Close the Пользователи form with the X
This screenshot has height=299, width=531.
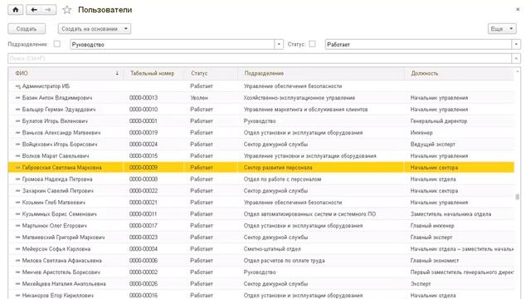click(x=518, y=9)
